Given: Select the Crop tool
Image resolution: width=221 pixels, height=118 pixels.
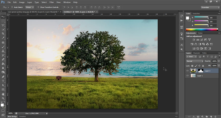Looking at the screenshot, I should [3, 34].
